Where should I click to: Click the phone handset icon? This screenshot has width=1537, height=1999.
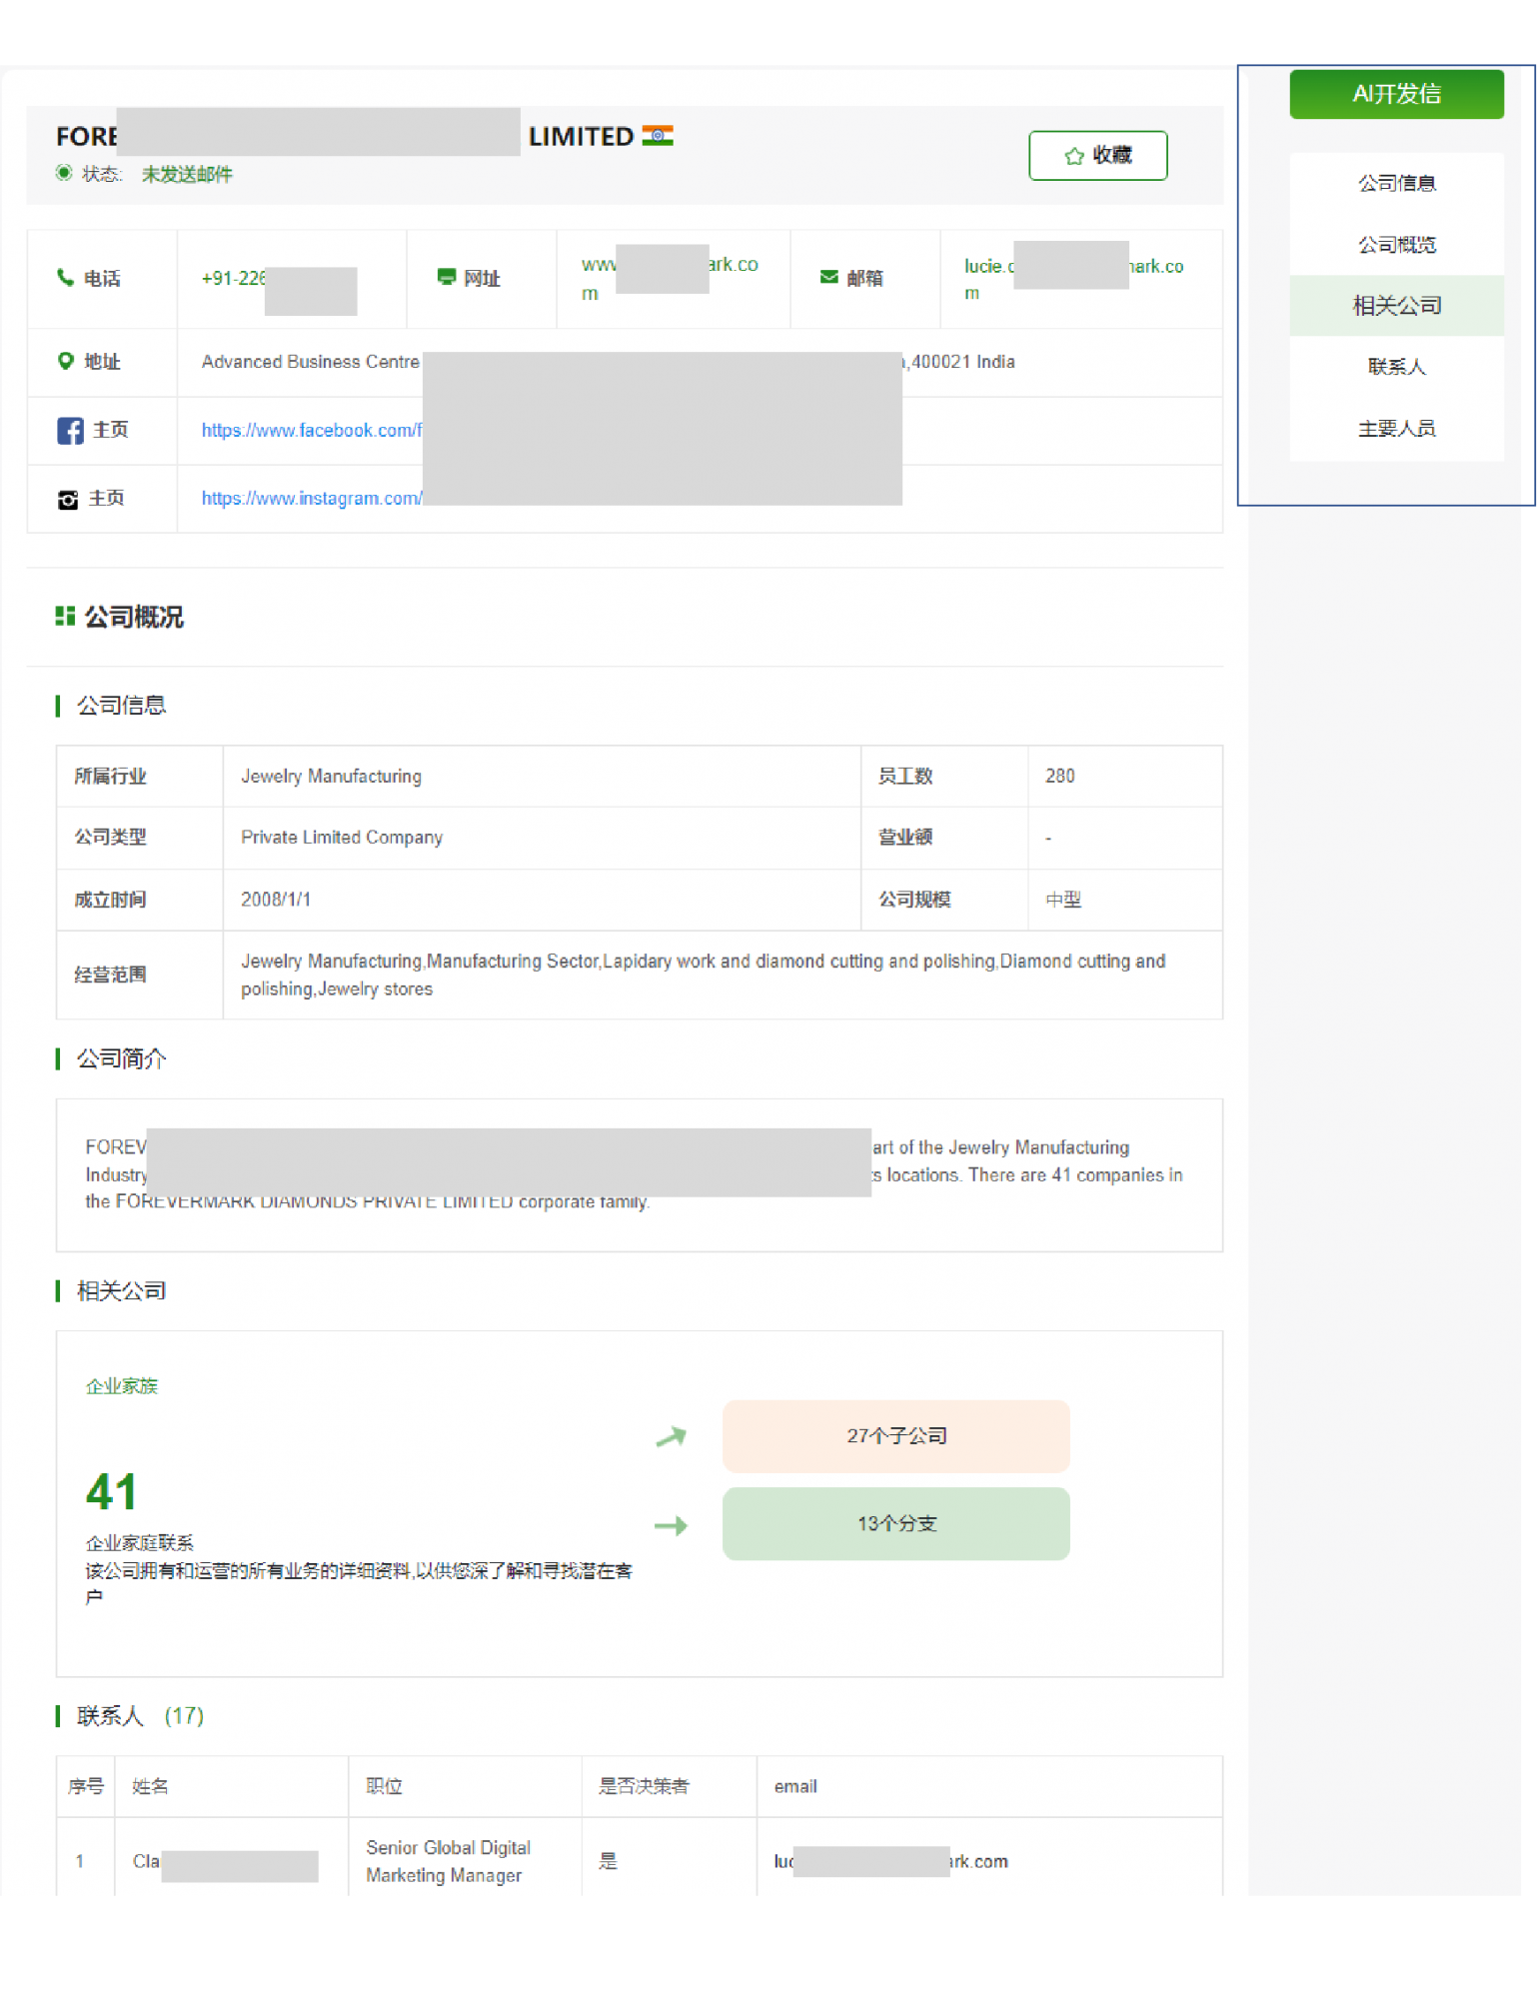coord(65,278)
